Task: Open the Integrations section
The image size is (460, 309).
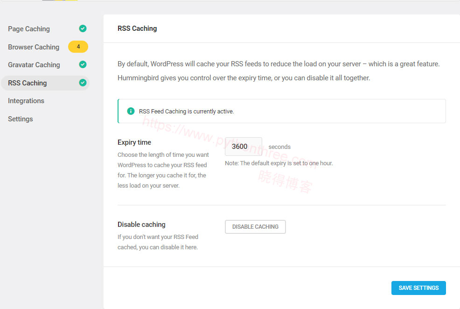Action: pos(26,101)
